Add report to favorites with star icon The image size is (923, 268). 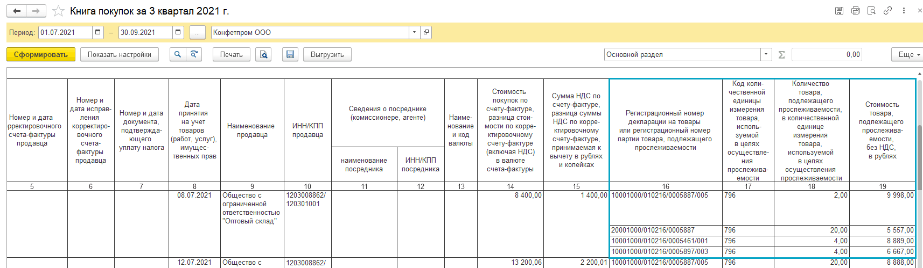59,11
